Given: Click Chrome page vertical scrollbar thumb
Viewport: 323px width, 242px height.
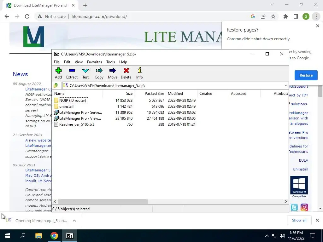Looking at the screenshot, I should click(320, 90).
